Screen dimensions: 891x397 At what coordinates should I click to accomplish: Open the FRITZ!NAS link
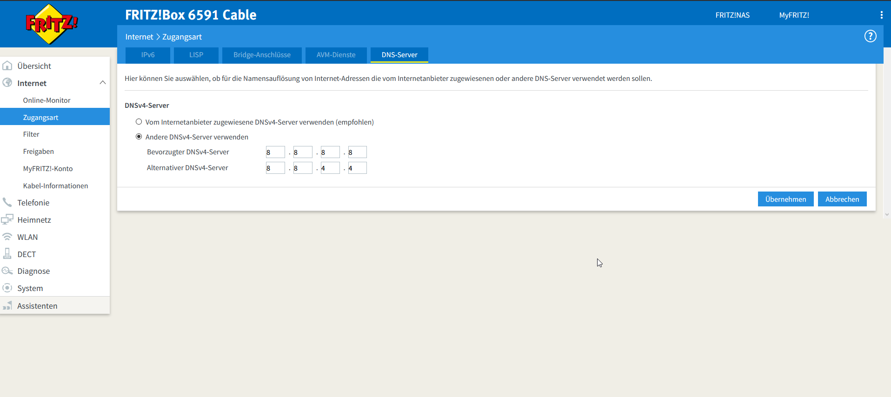coord(732,15)
